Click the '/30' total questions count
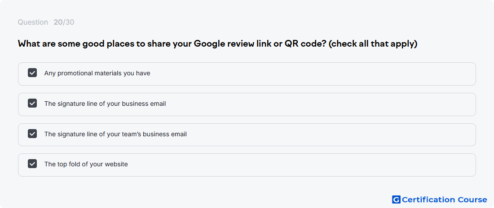The image size is (494, 208). tap(68, 22)
